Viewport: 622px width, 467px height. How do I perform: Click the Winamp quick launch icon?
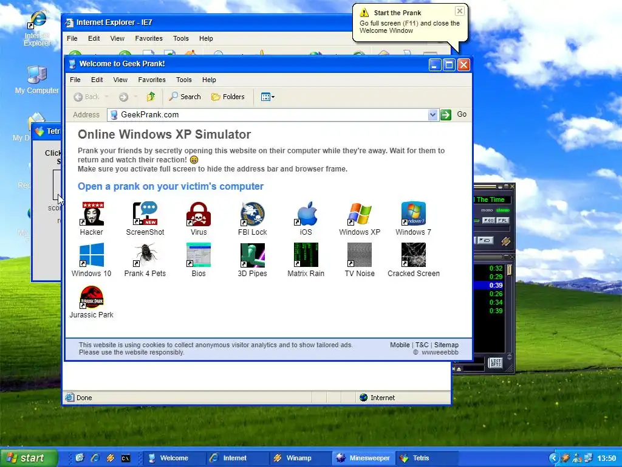point(111,458)
